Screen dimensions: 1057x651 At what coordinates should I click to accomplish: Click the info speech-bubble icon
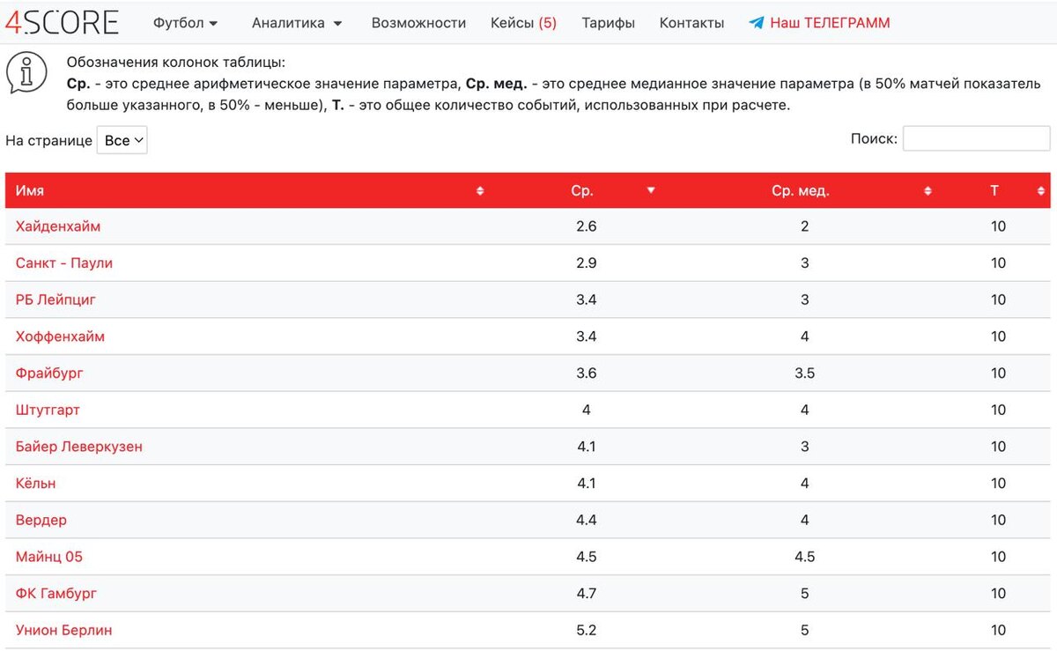pos(26,72)
